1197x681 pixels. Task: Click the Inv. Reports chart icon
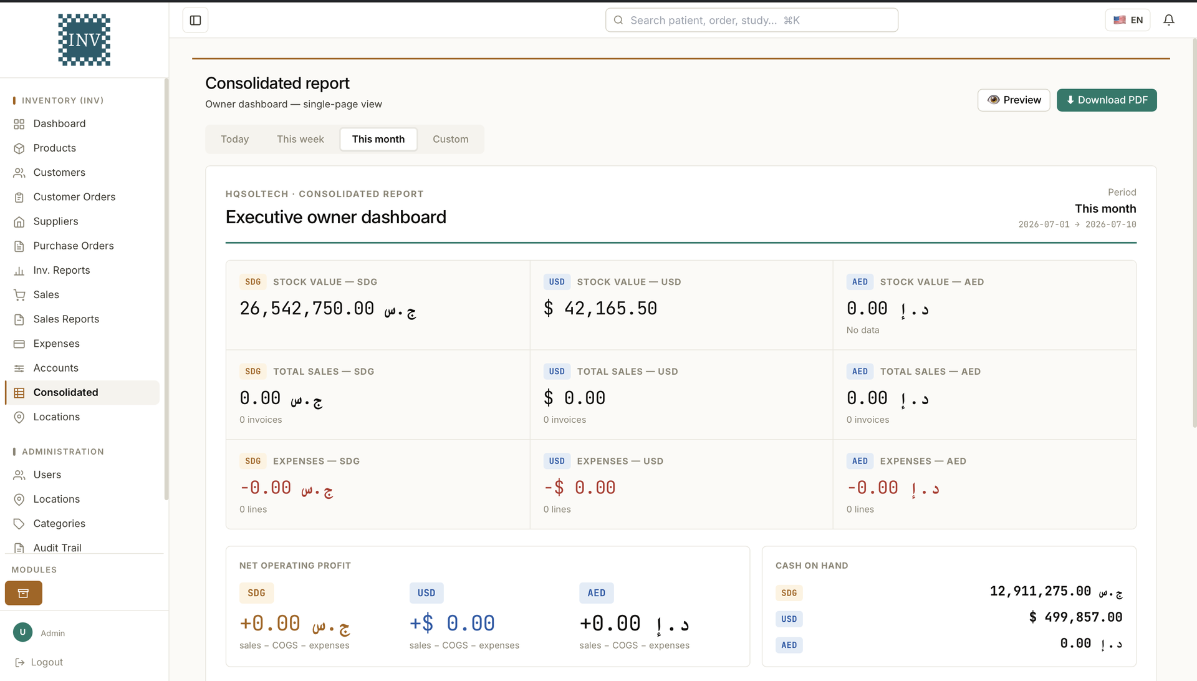coord(19,271)
